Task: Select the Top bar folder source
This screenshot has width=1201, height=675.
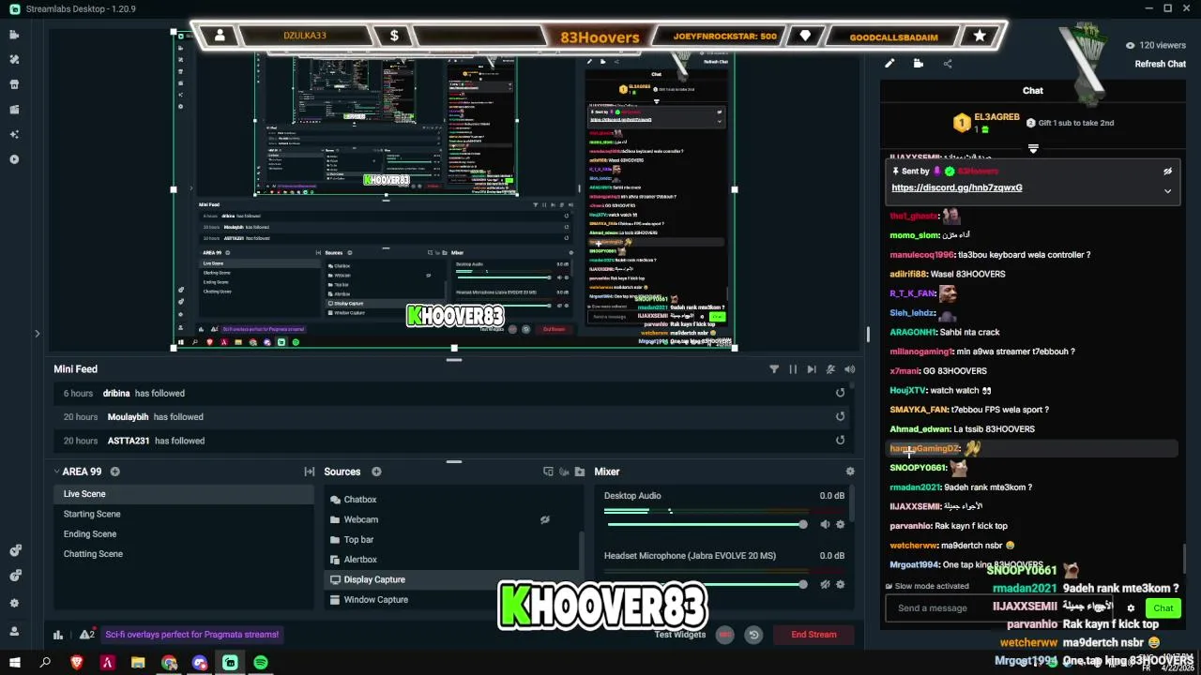Action: coord(452,540)
